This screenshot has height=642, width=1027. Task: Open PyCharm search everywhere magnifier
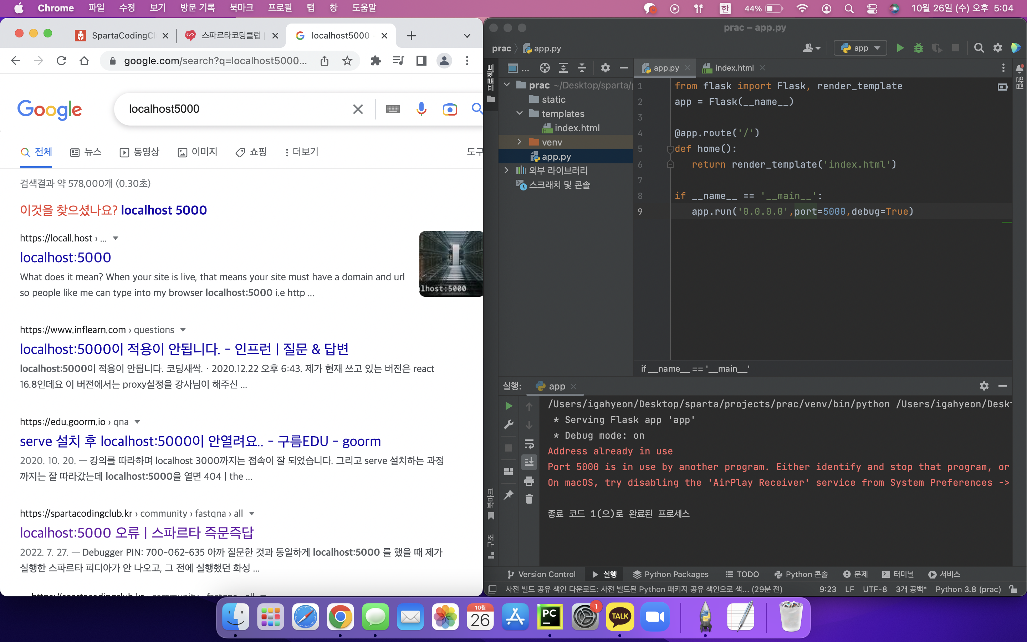click(979, 48)
